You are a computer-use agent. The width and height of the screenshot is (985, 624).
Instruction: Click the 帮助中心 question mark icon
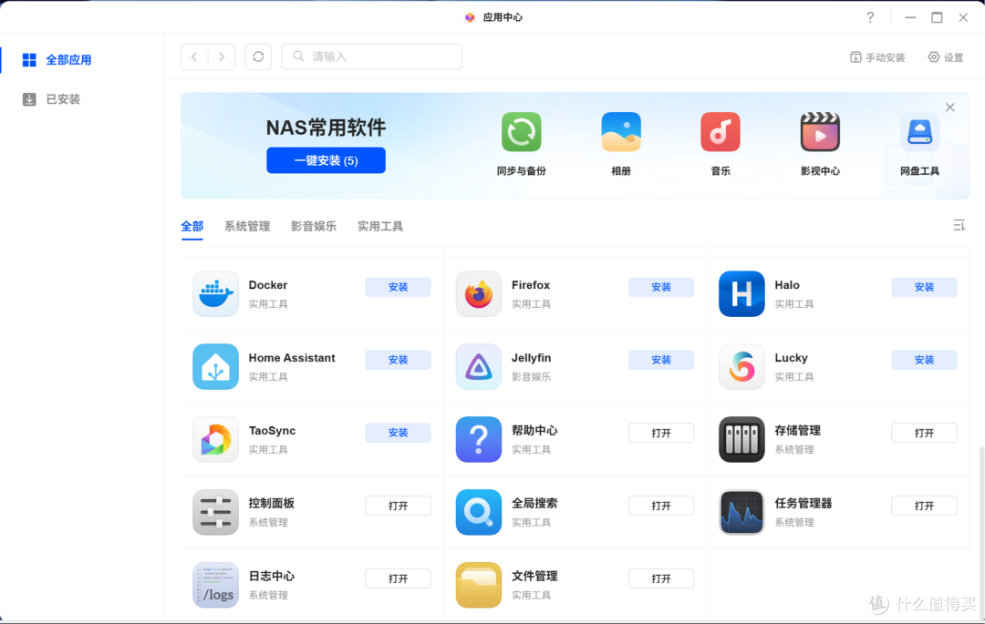[x=479, y=439]
